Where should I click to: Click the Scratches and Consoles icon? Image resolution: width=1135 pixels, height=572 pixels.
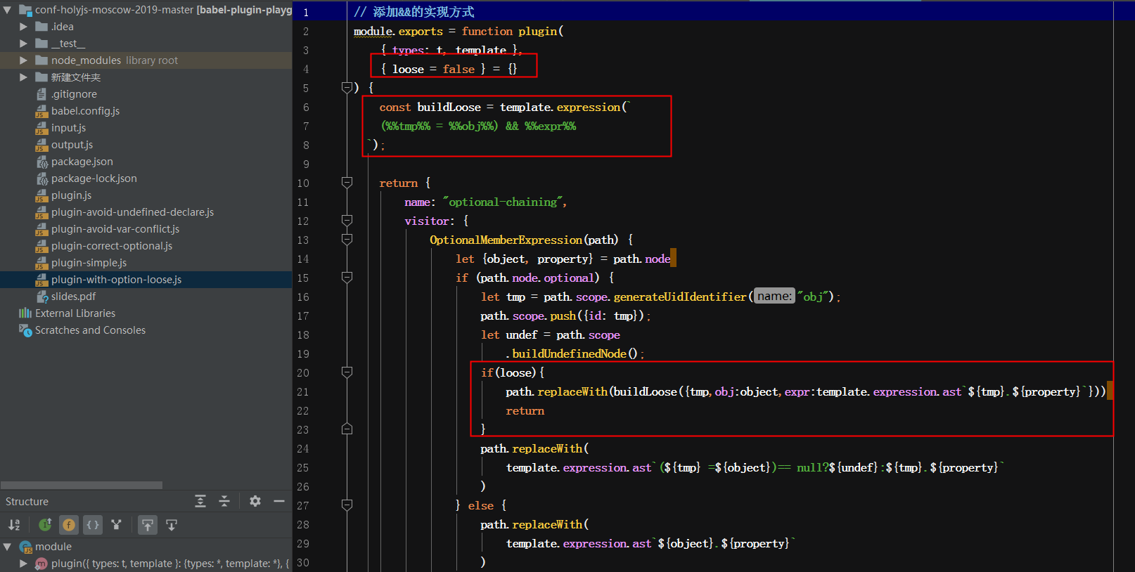pyautogui.click(x=25, y=330)
